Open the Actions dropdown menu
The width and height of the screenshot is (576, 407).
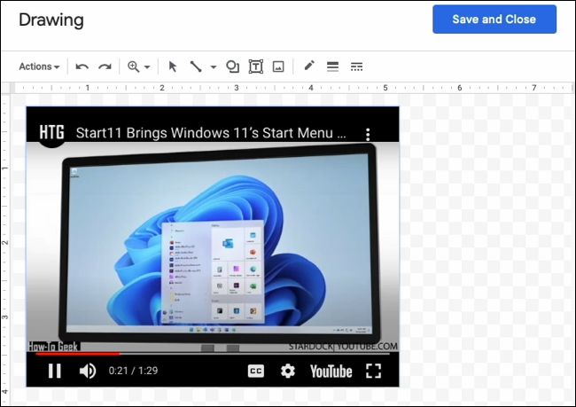39,67
